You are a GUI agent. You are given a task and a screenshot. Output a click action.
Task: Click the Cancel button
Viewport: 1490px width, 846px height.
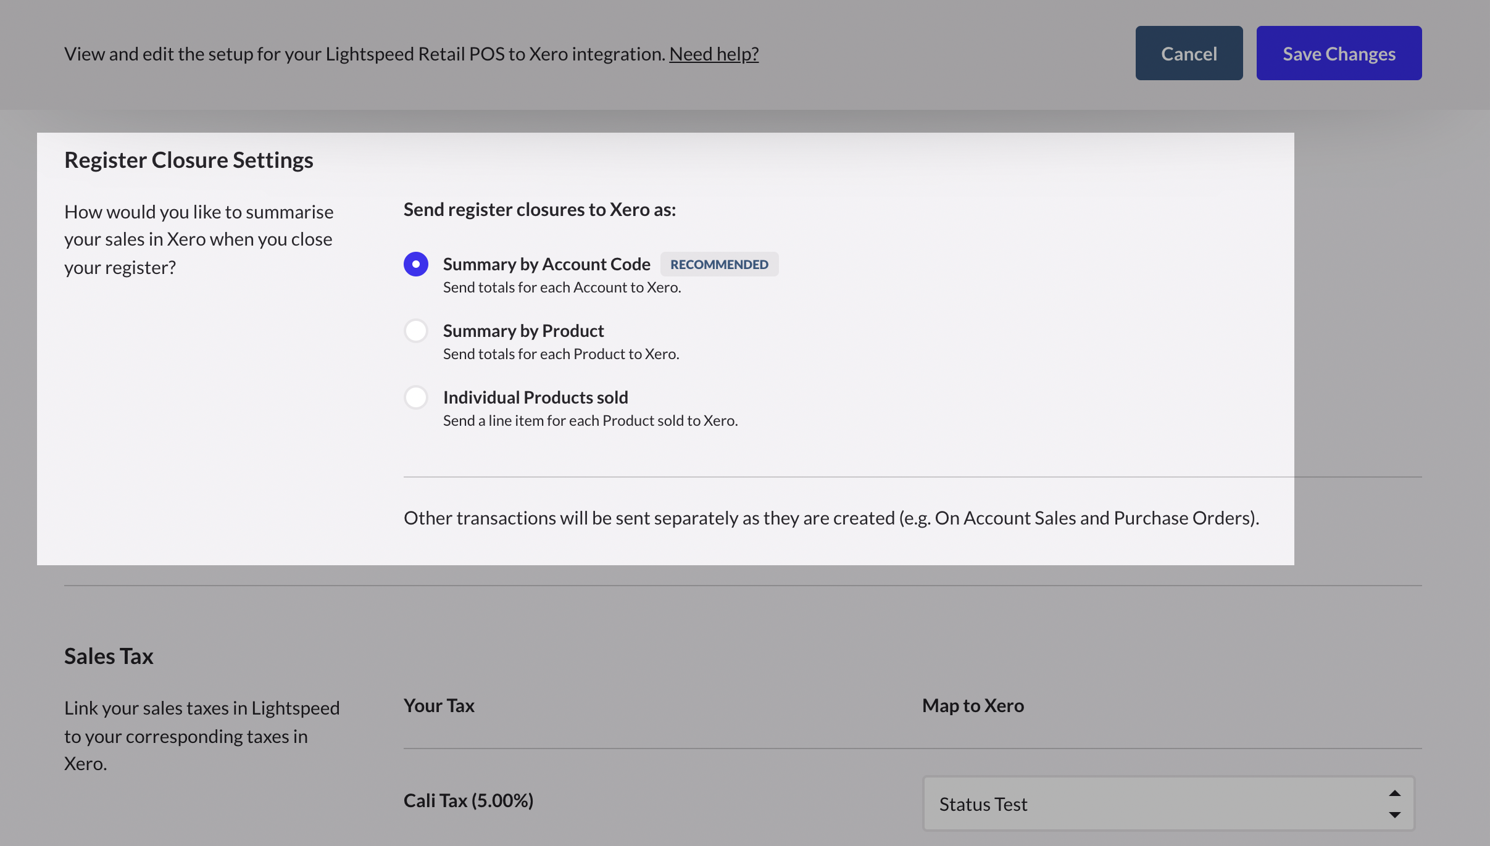point(1189,53)
